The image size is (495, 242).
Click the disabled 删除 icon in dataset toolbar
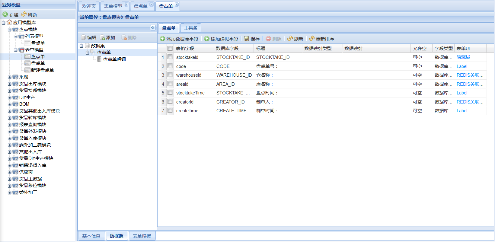click(x=124, y=37)
